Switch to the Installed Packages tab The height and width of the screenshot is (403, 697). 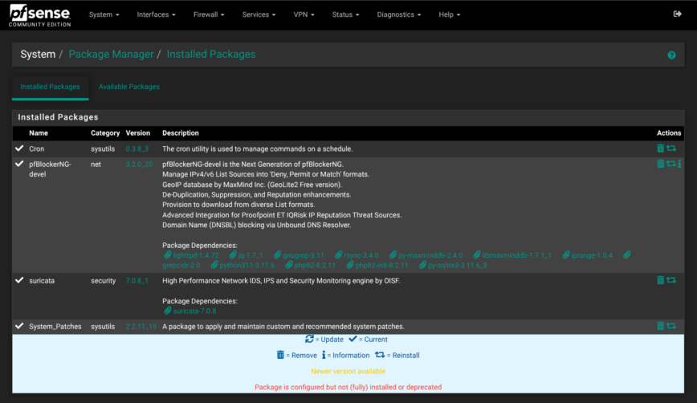click(51, 87)
